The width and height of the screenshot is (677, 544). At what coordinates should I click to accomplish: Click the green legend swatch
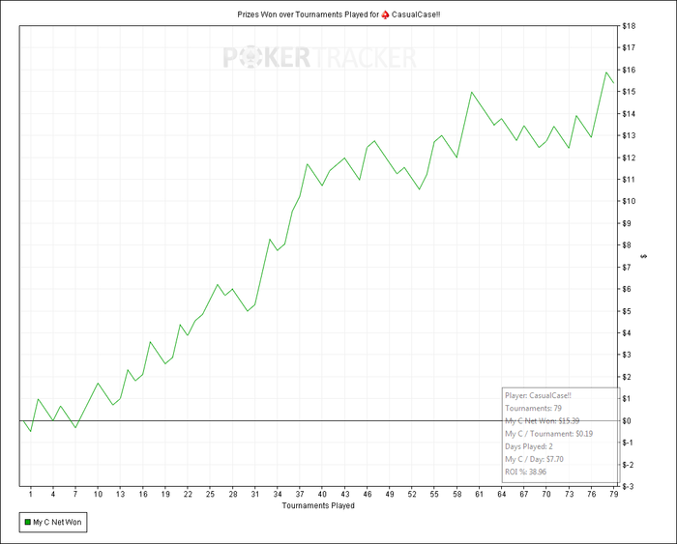[x=28, y=522]
